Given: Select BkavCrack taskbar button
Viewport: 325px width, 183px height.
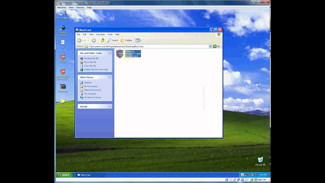Looking at the screenshot, I should 90,175.
